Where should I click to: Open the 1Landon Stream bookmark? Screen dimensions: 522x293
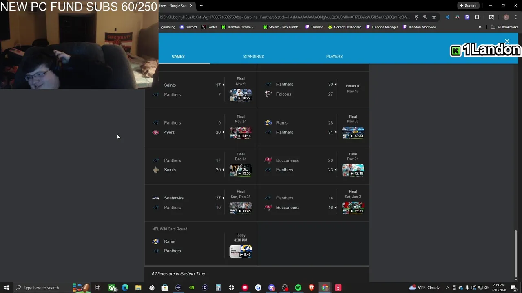[239, 27]
